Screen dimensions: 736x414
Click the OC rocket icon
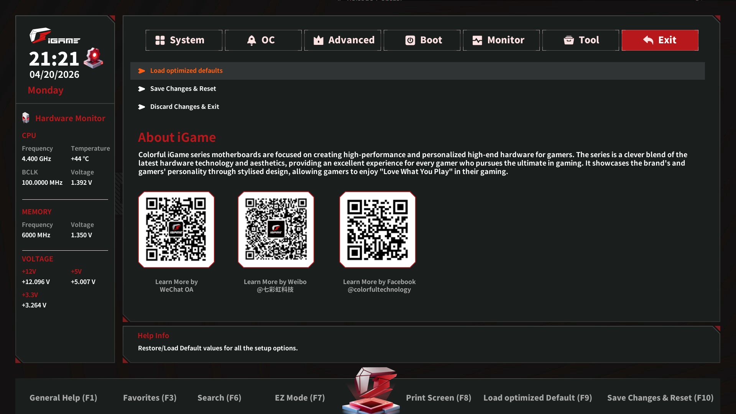coord(251,40)
